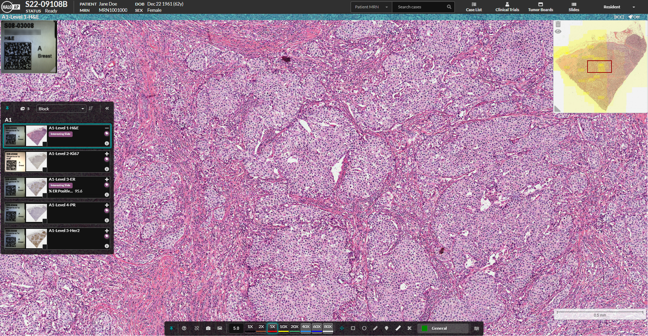Image resolution: width=648 pixels, height=336 pixels.
Task: Toggle the ICC color profile Off switch
Action: pos(634,17)
